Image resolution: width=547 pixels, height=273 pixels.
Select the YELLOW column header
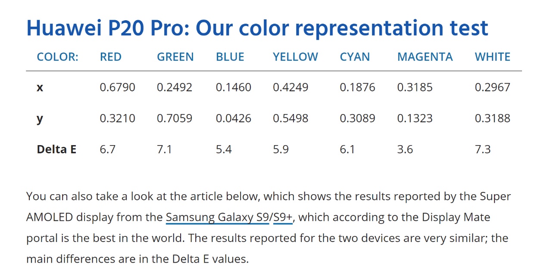[x=295, y=57]
